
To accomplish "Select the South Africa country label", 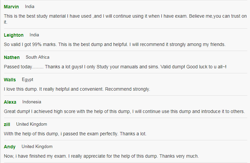I will (37, 57).
